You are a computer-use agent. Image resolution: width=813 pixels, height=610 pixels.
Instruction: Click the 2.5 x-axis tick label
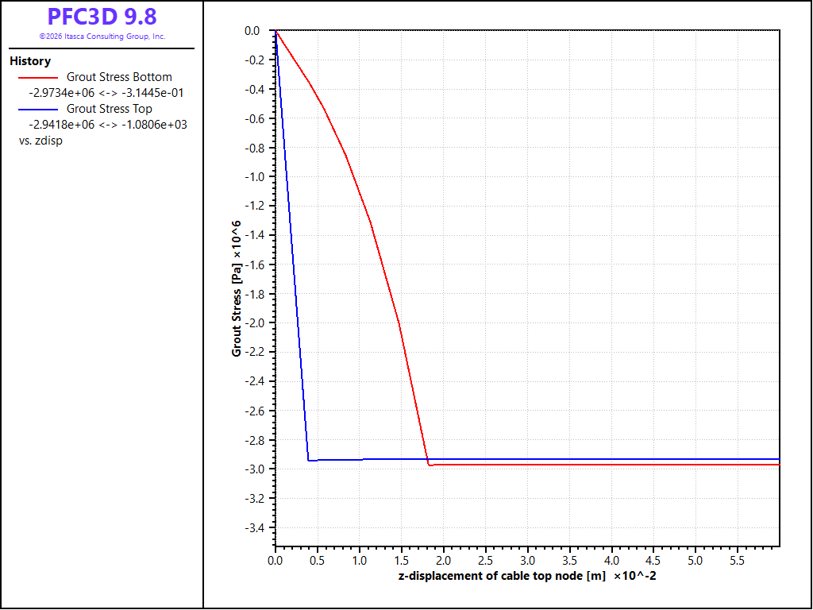point(485,561)
